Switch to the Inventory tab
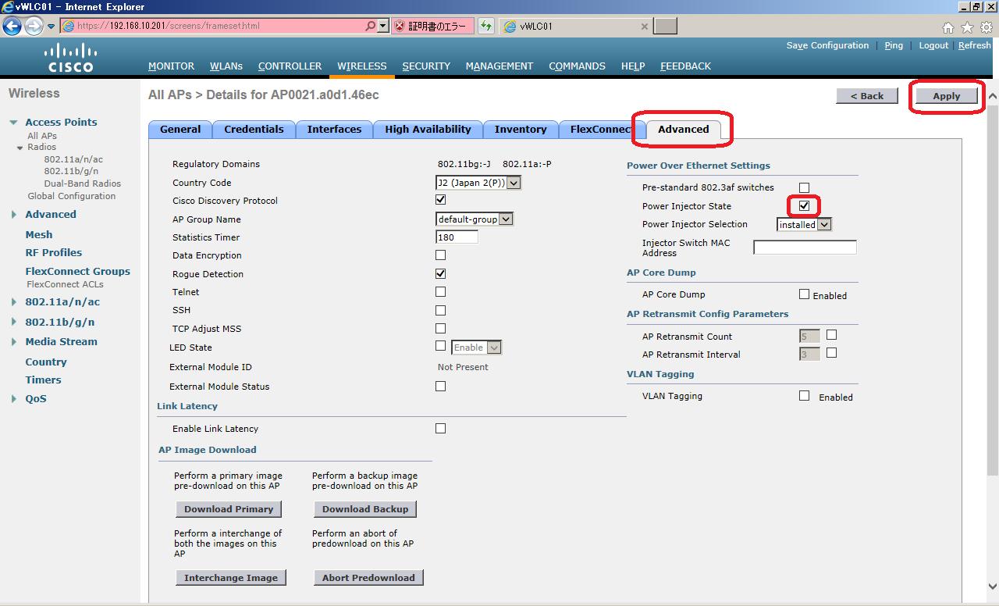999x606 pixels. tap(521, 130)
